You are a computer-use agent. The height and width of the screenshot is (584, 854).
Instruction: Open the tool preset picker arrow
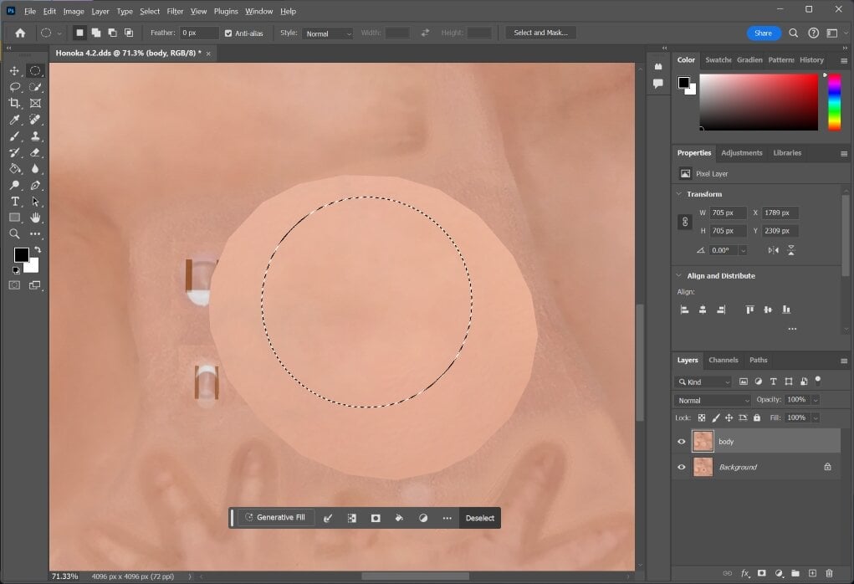[x=59, y=33]
